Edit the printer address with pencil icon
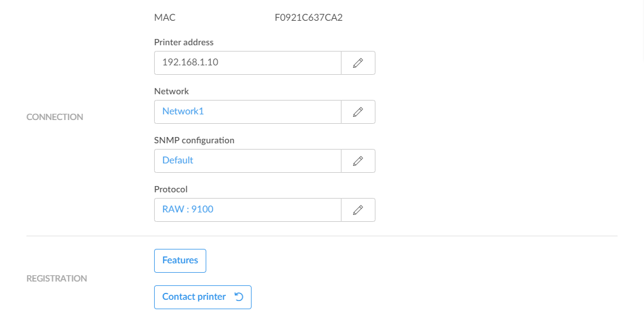The width and height of the screenshot is (644, 318). 358,63
